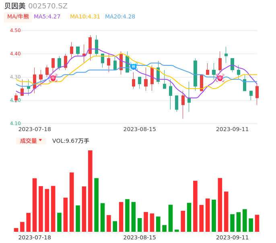Click the last red candlestick on the chart
The height and width of the screenshot is (243, 276).
(257, 92)
